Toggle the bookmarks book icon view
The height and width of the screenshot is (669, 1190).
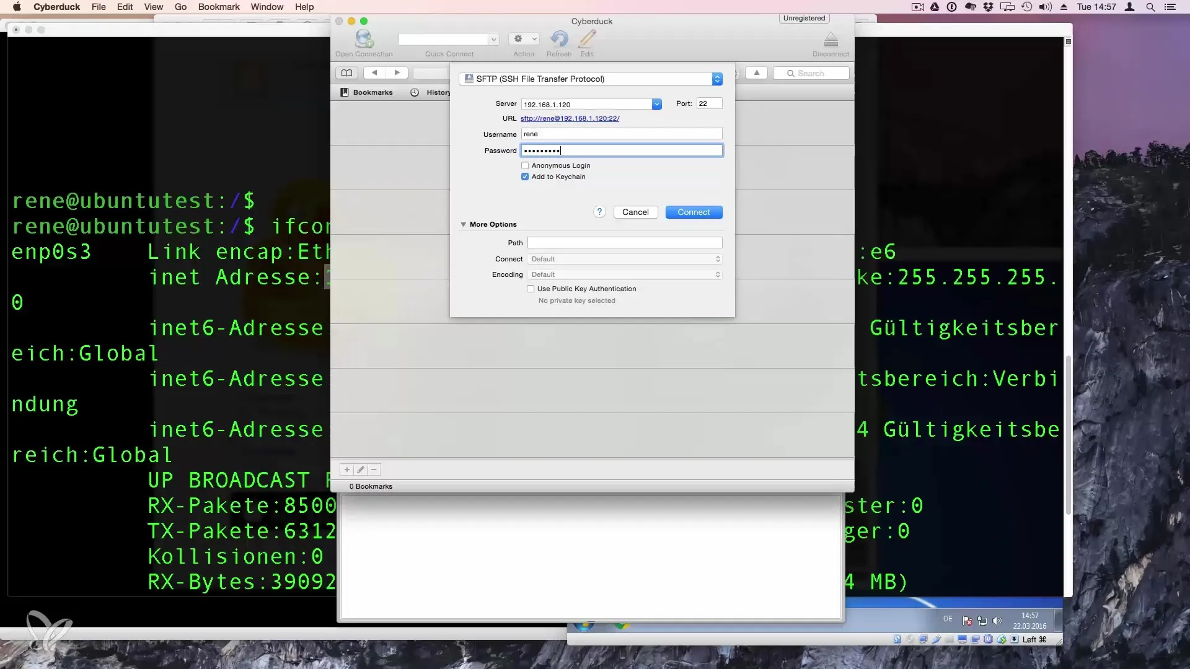click(x=346, y=73)
